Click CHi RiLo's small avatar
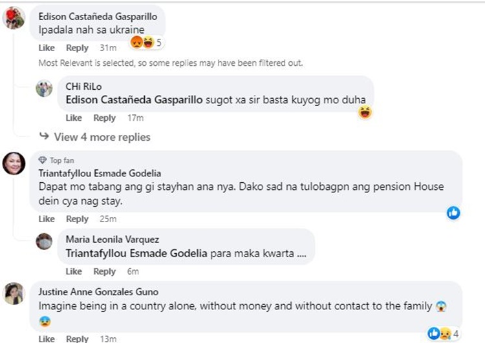 click(44, 88)
